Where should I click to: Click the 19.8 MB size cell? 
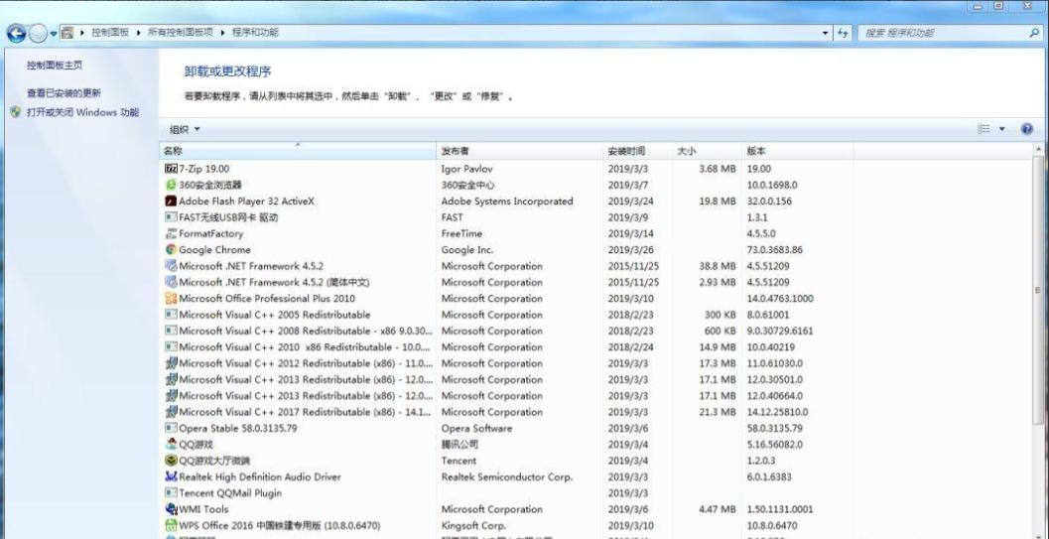[718, 202]
